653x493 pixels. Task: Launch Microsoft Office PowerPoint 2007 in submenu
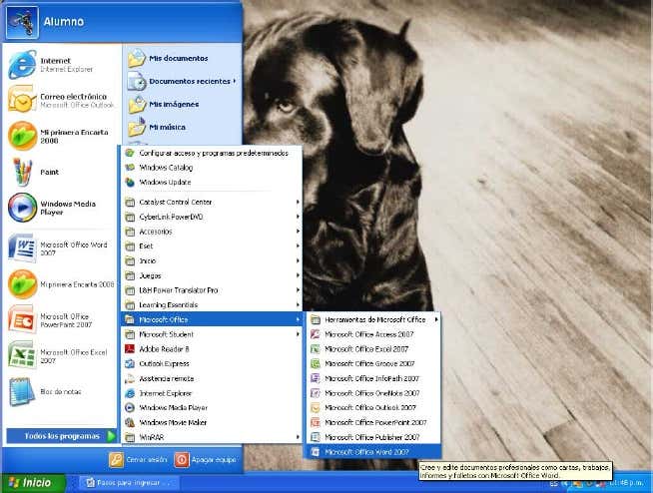373,422
